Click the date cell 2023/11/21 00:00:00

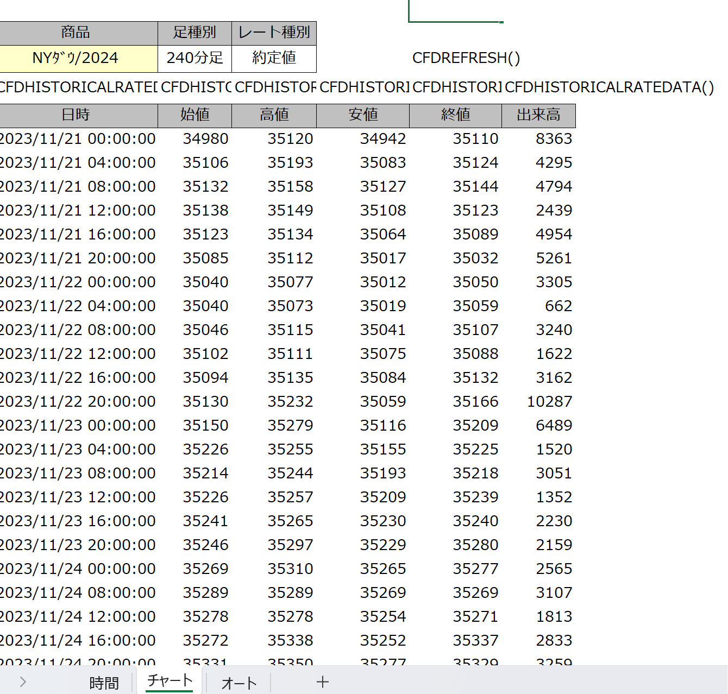78,139
